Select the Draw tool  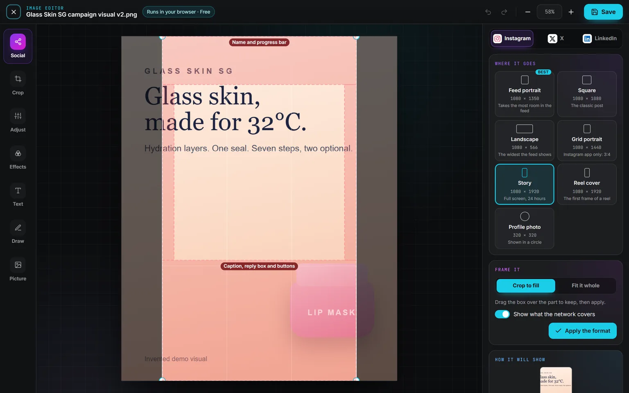[18, 233]
